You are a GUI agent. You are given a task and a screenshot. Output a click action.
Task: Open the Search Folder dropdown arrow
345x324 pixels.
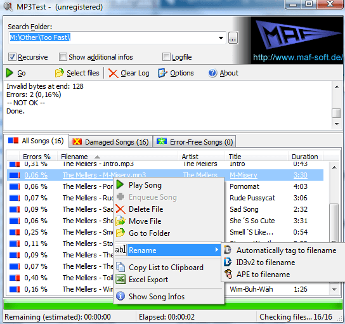point(221,38)
